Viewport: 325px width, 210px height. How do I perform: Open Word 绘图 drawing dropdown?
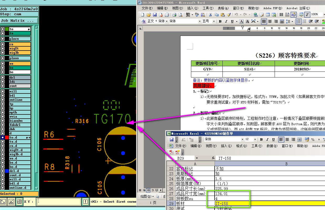[x=147, y=196]
